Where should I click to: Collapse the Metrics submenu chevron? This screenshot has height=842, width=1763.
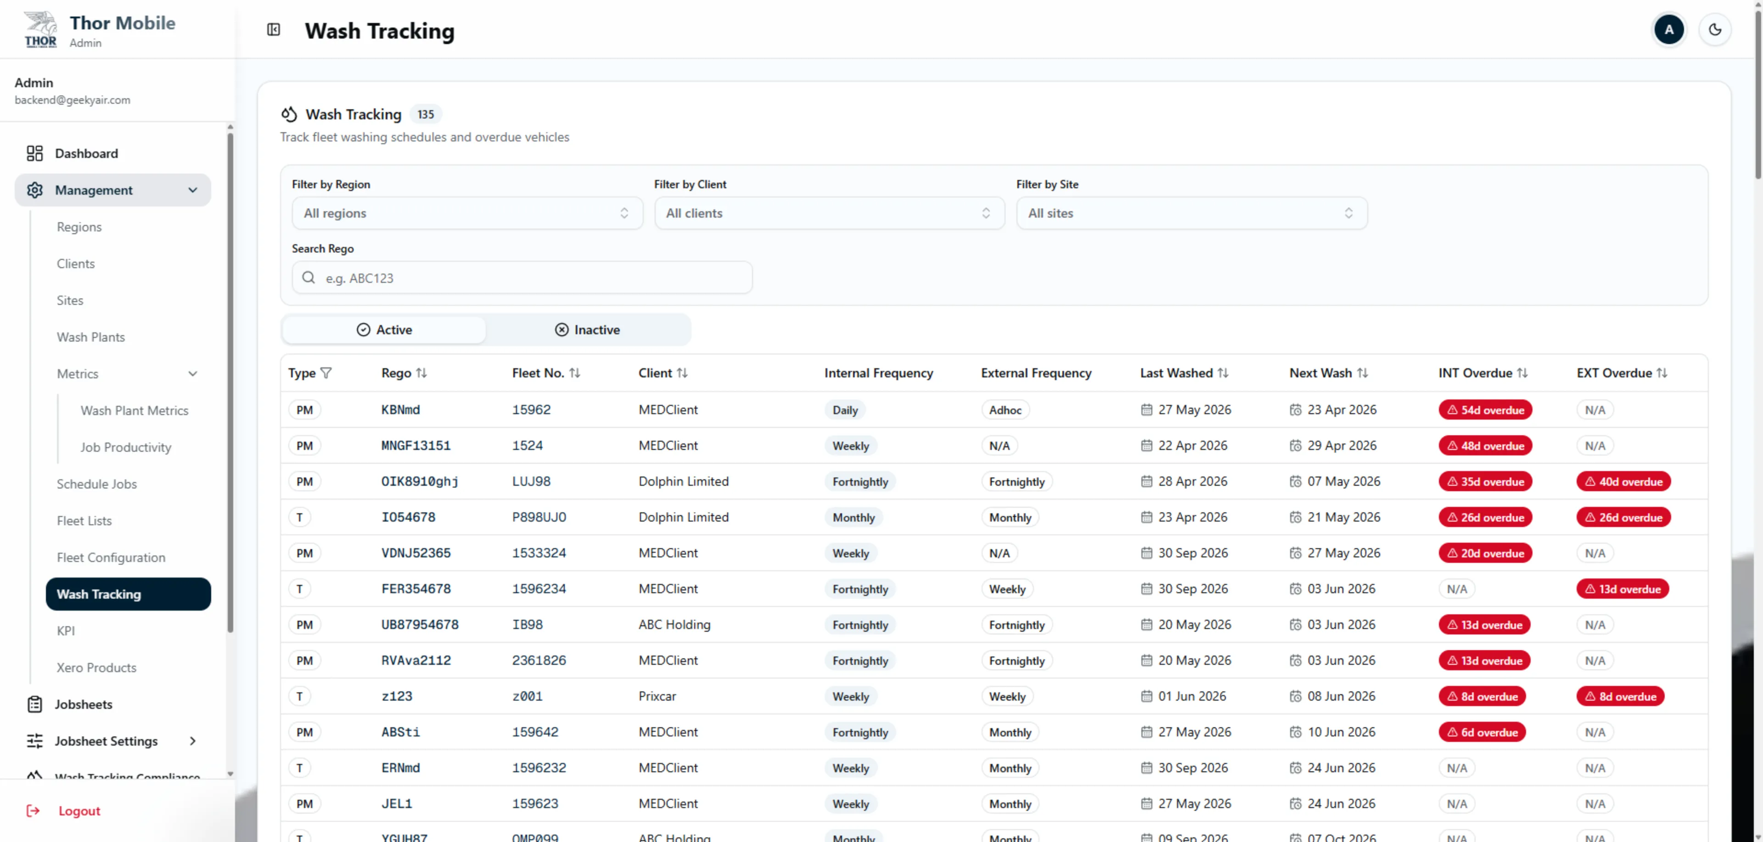(193, 374)
